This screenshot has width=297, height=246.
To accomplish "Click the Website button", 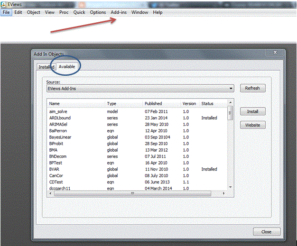I will [253, 125].
